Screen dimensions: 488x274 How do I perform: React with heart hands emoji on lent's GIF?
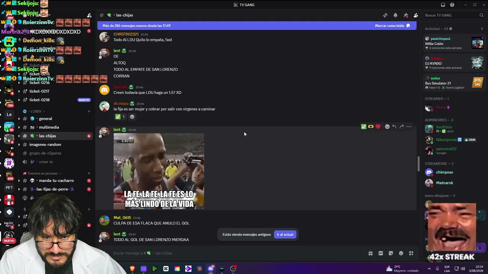(x=371, y=127)
